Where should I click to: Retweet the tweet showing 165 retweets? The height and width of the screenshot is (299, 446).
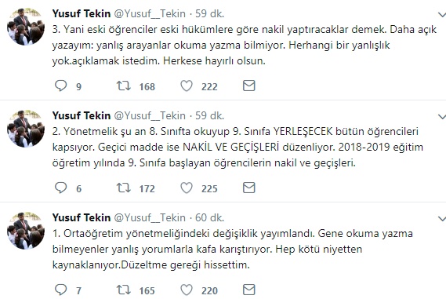(124, 290)
